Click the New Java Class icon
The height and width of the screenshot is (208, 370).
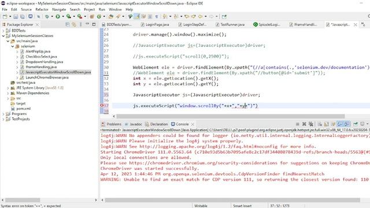point(99,17)
